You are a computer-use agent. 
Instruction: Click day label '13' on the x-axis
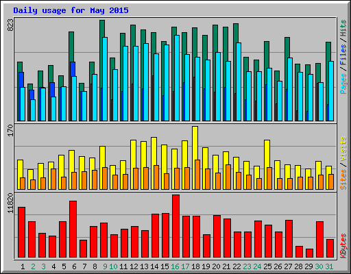(x=144, y=266)
